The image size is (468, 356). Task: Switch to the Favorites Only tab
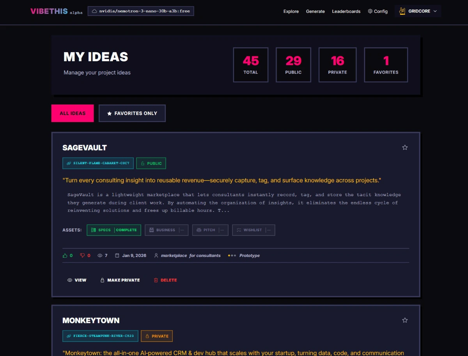[x=132, y=113]
